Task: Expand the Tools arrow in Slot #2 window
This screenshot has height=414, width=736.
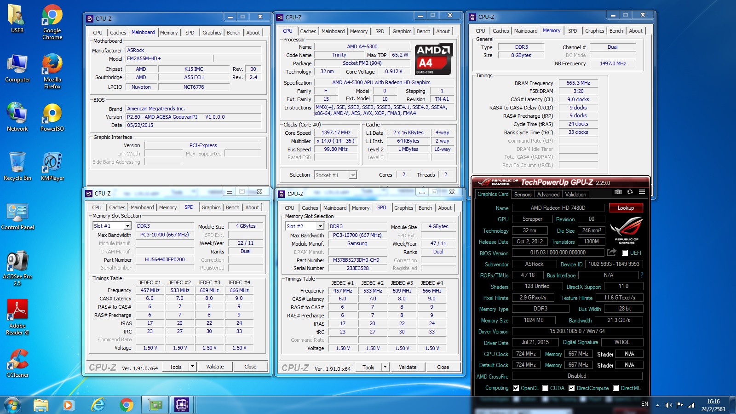Action: (385, 367)
